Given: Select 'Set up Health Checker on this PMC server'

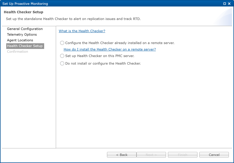Looking at the screenshot, I should (62, 56).
